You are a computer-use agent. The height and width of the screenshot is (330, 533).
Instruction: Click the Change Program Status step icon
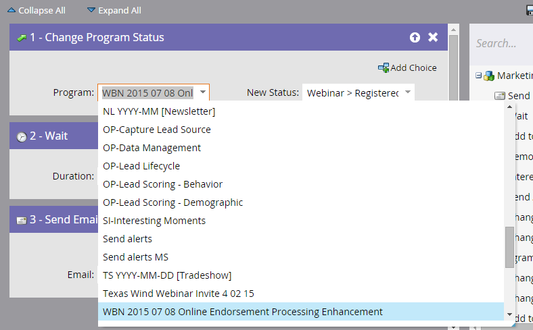pos(22,38)
